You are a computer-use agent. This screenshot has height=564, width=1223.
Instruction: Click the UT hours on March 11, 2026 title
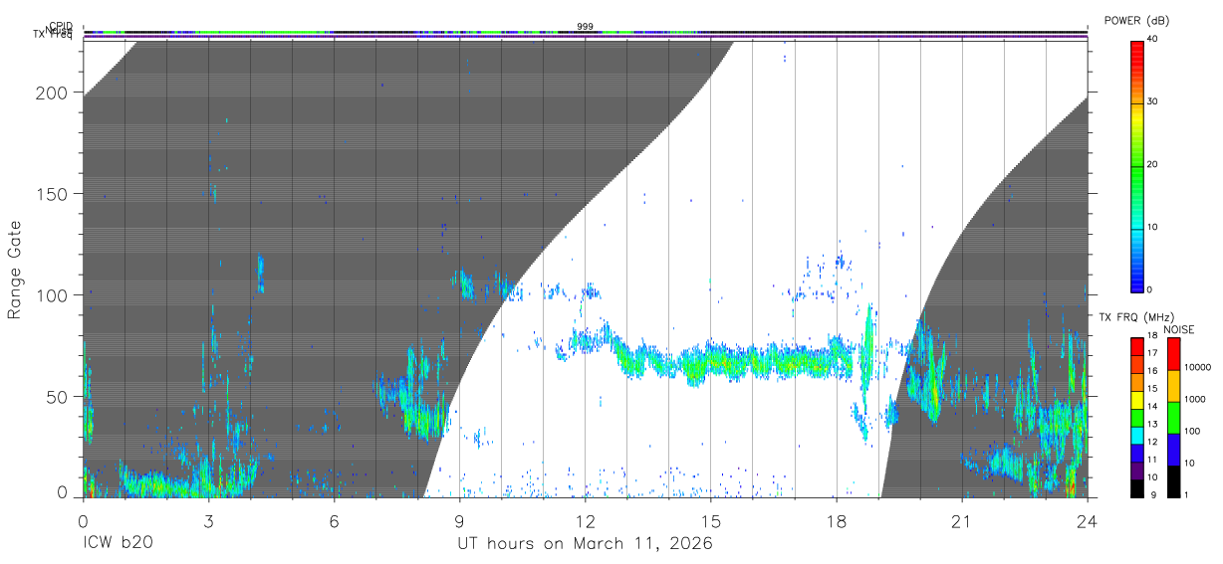pos(585,544)
